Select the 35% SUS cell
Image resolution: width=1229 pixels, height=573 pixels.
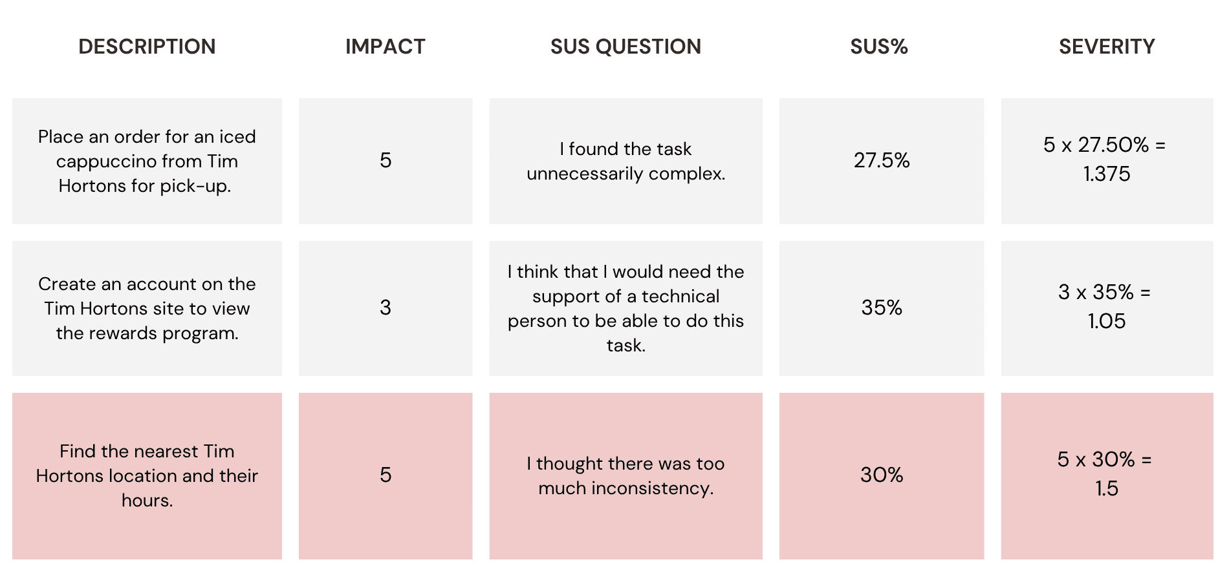882,308
